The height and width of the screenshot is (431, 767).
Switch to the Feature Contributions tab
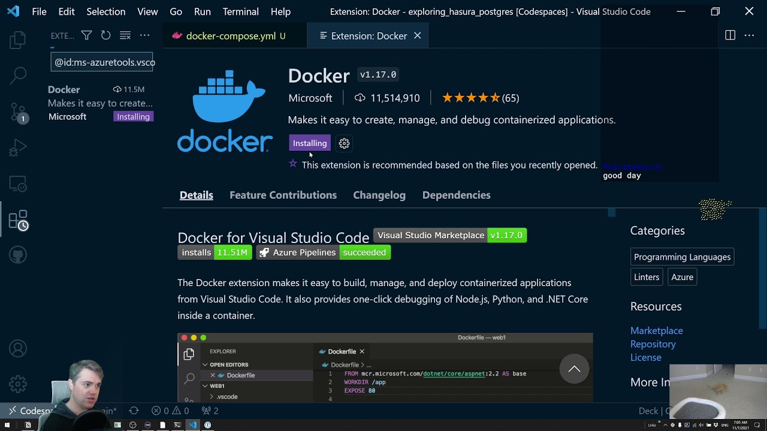(x=283, y=195)
